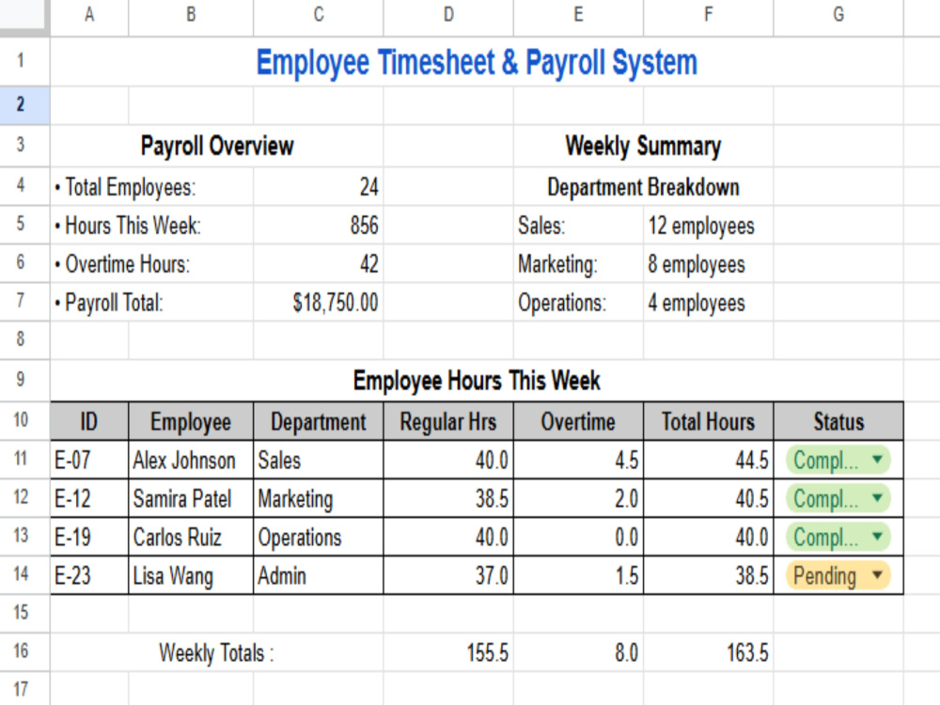Select the value 24 cell
This screenshot has height=705, width=940.
(x=319, y=187)
